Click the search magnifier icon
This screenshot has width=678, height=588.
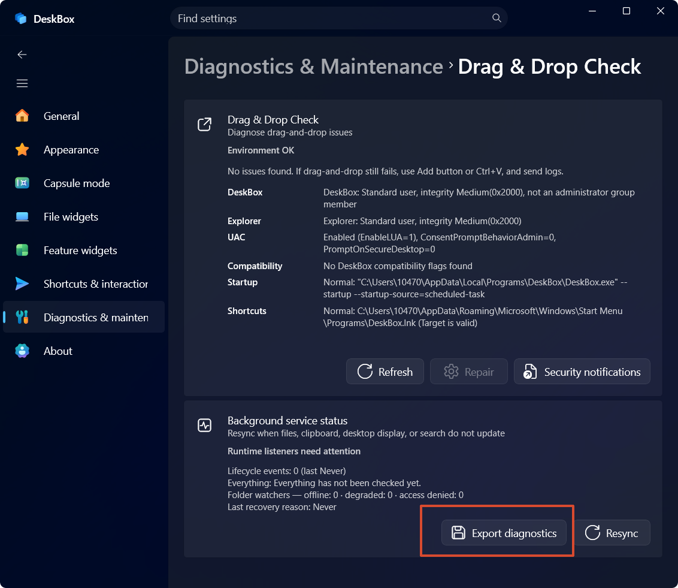497,18
